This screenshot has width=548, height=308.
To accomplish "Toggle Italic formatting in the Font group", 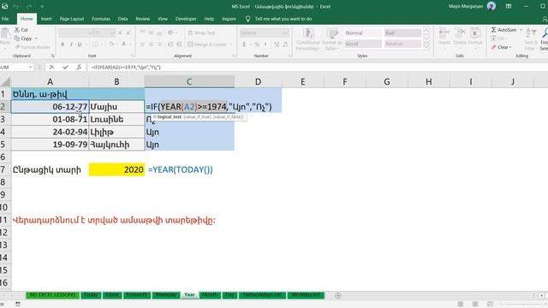I will tap(71, 44).
